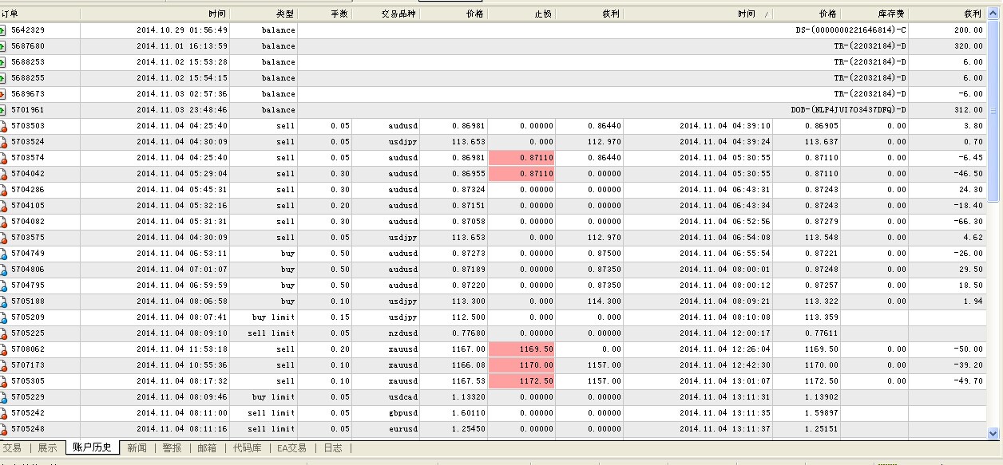
Task: Open the 新闻 tab
Action: click(x=137, y=448)
